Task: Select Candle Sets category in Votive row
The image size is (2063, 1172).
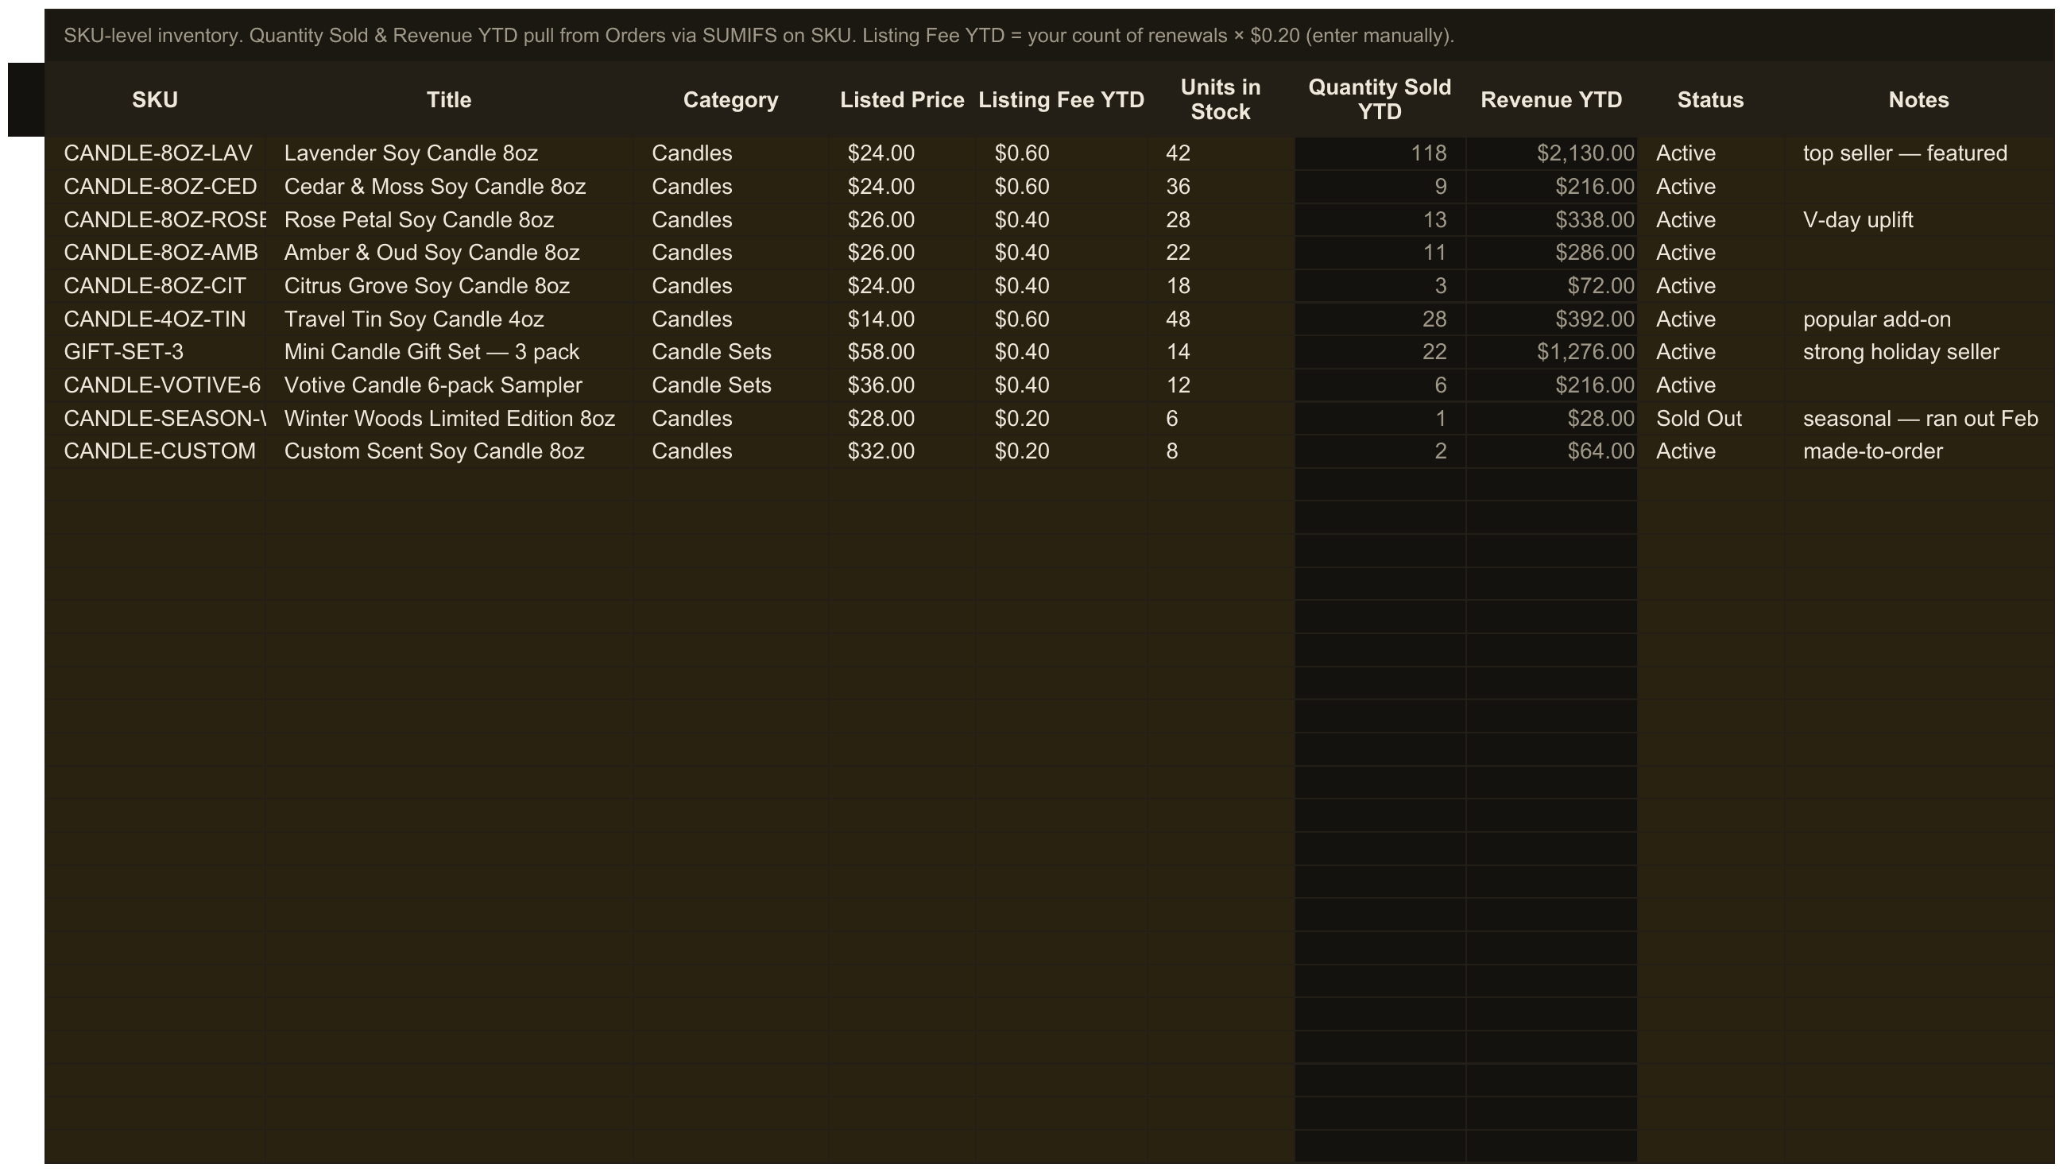Action: (x=730, y=385)
